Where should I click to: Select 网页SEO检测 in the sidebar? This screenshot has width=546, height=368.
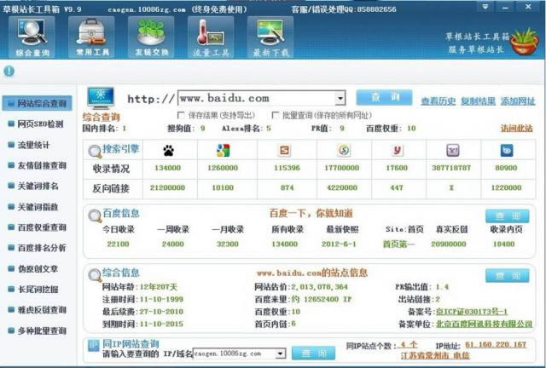(x=36, y=124)
